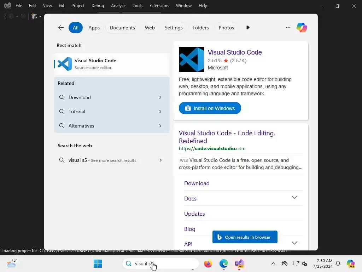Open the API site link

coord(188,244)
